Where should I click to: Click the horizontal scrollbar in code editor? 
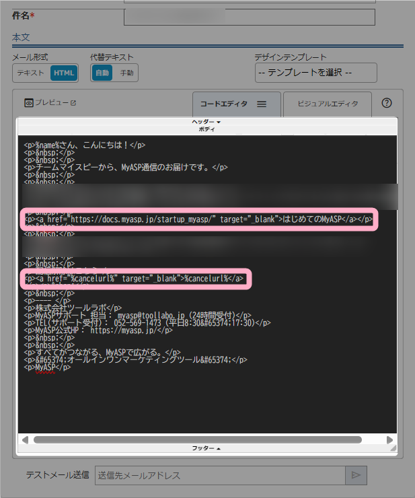pos(202,439)
